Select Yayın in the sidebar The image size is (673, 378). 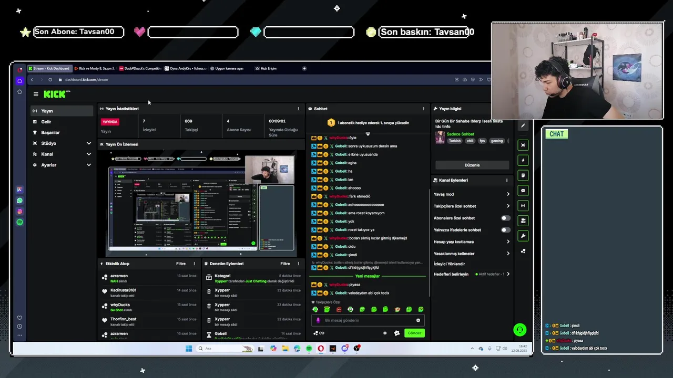(62, 111)
